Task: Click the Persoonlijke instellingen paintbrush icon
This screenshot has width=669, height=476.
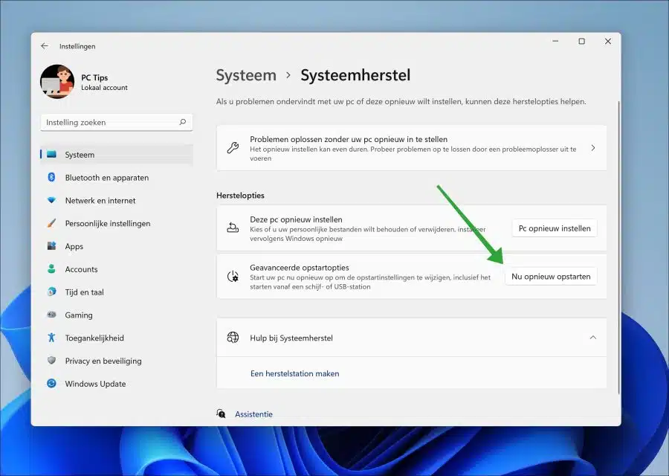Action: click(x=51, y=223)
